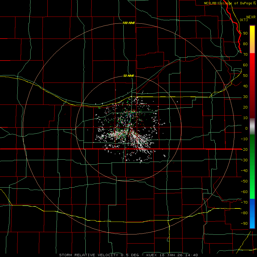Click the -50 value on velocity scale

(244, 181)
